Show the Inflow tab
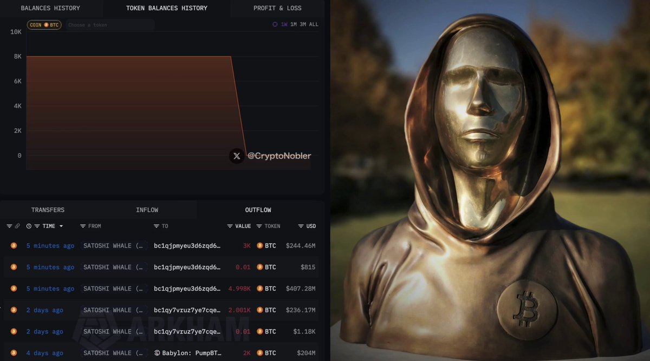The width and height of the screenshot is (650, 361). [147, 210]
